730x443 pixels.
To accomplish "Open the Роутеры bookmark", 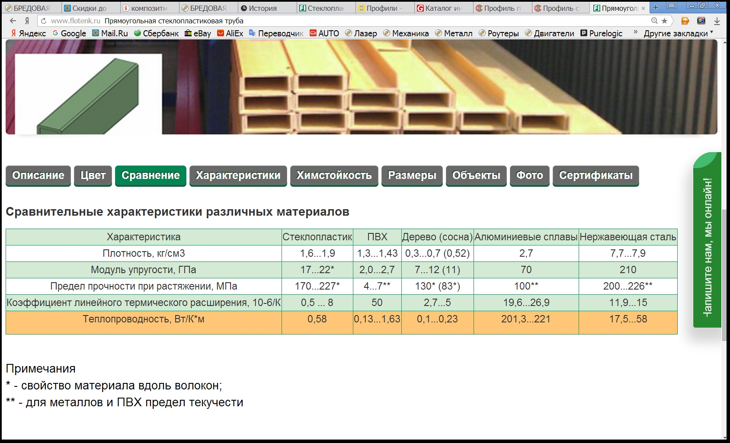I will pyautogui.click(x=499, y=33).
